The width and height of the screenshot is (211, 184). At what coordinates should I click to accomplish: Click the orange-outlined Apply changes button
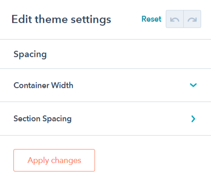pos(54,160)
